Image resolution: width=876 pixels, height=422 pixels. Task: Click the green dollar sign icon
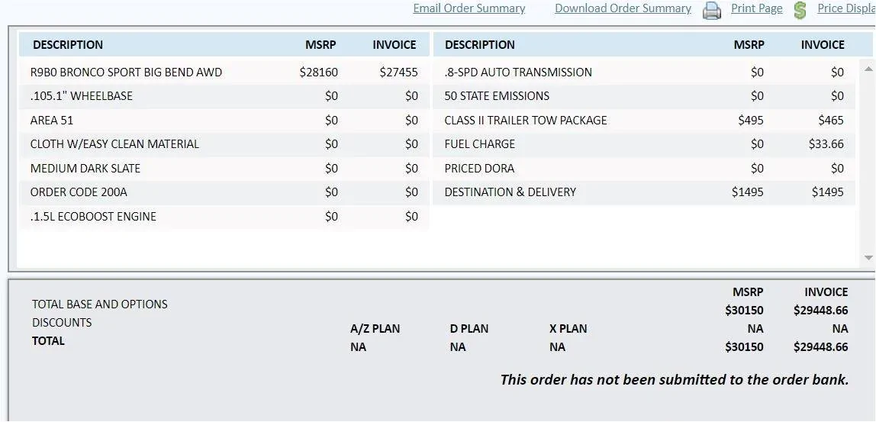pos(800,10)
